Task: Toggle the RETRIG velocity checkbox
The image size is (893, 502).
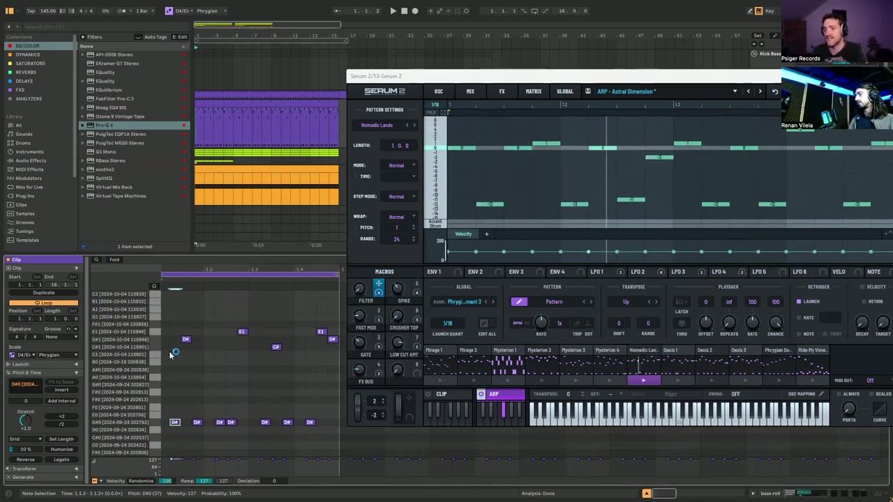Action: (x=863, y=302)
